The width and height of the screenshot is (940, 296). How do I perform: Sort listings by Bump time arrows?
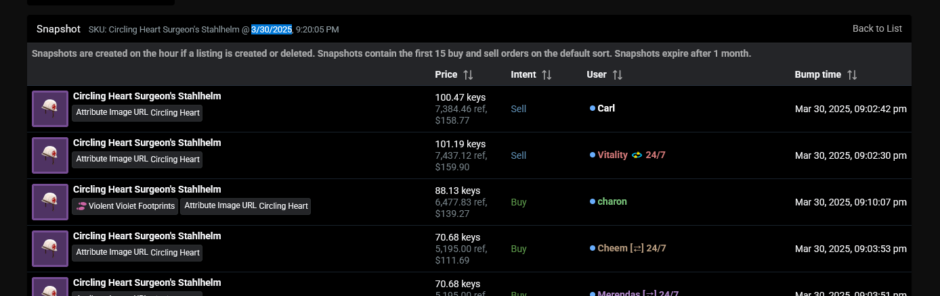coord(852,75)
